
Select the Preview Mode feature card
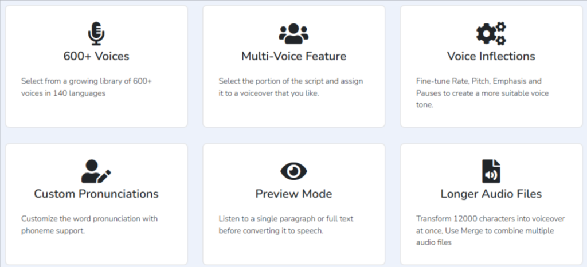294,204
